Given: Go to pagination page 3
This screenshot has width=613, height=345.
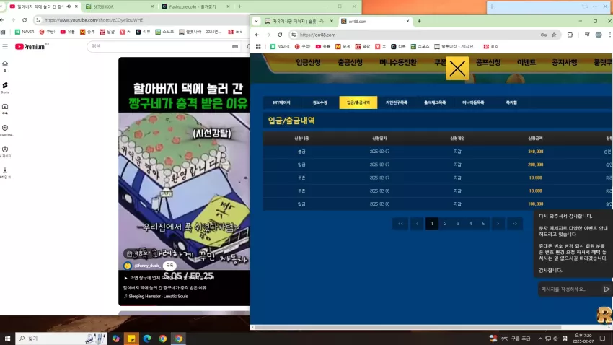Looking at the screenshot, I should 458,224.
